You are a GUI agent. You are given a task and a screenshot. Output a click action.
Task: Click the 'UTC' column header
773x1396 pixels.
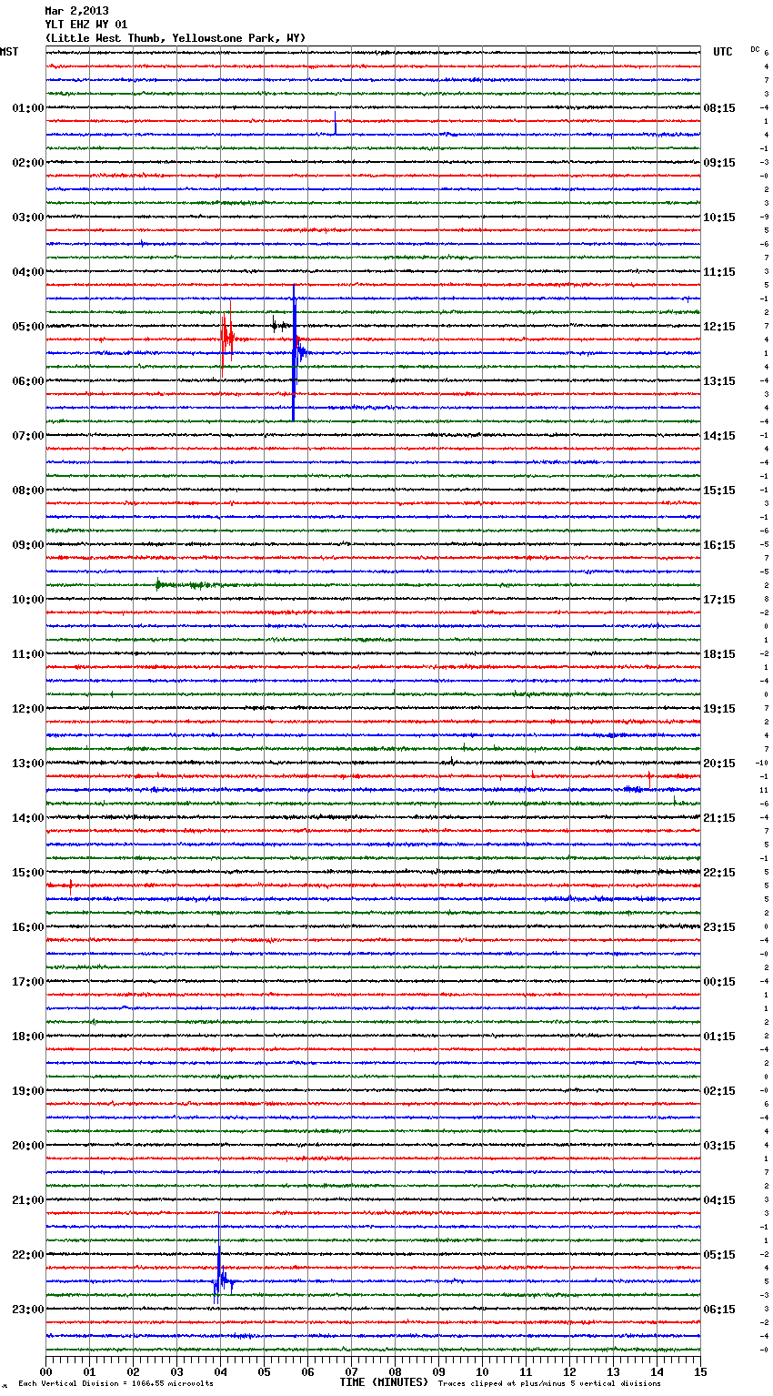pyautogui.click(x=723, y=52)
